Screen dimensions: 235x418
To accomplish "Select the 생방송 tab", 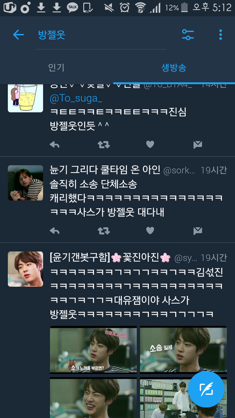I will 174,68.
